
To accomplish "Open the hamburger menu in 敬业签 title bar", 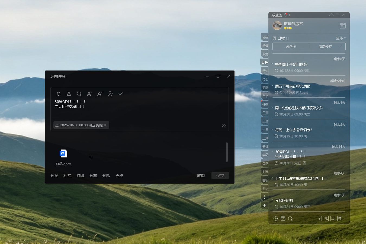I will 338,15.
